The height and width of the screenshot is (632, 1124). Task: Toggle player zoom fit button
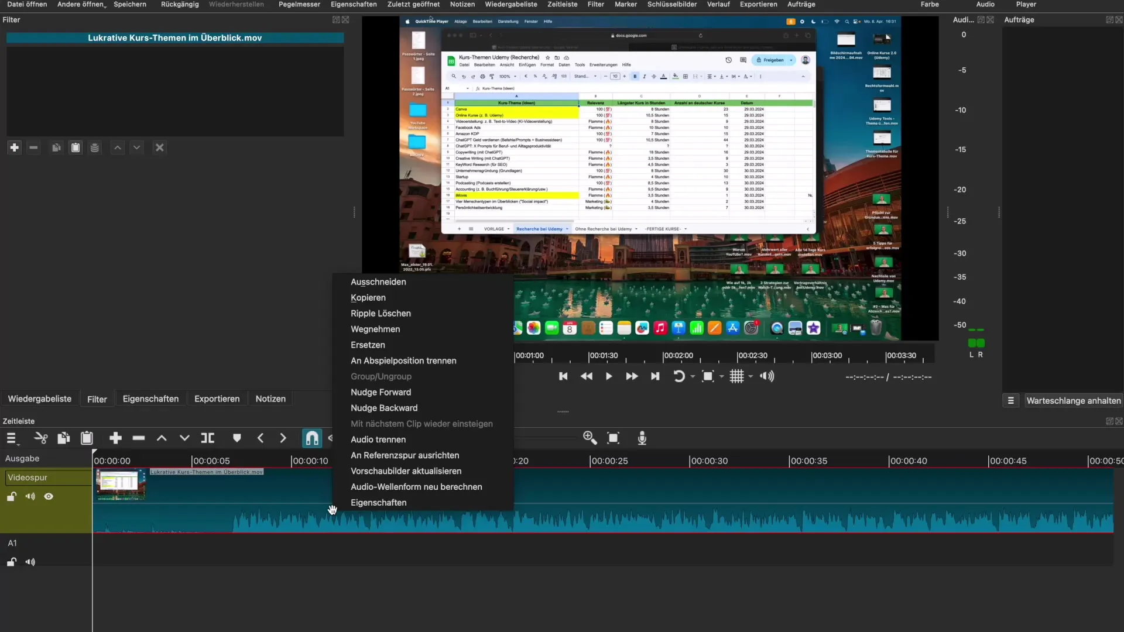click(708, 376)
